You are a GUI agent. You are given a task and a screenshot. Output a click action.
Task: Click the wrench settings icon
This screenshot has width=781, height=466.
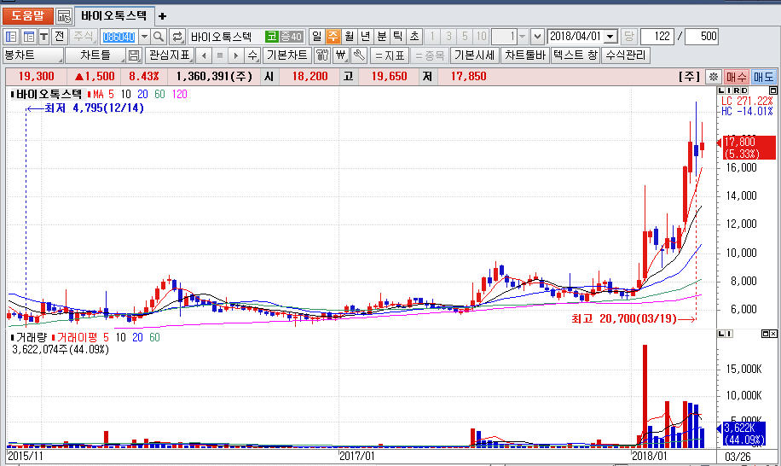(x=358, y=55)
